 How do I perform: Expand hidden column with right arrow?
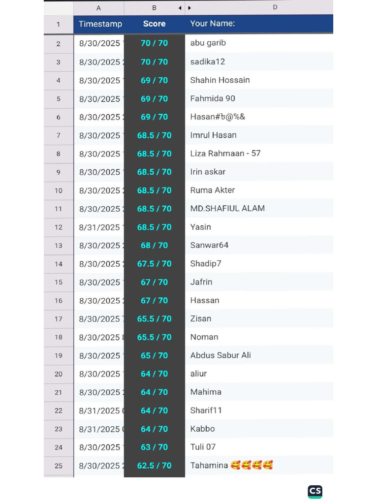[189, 8]
